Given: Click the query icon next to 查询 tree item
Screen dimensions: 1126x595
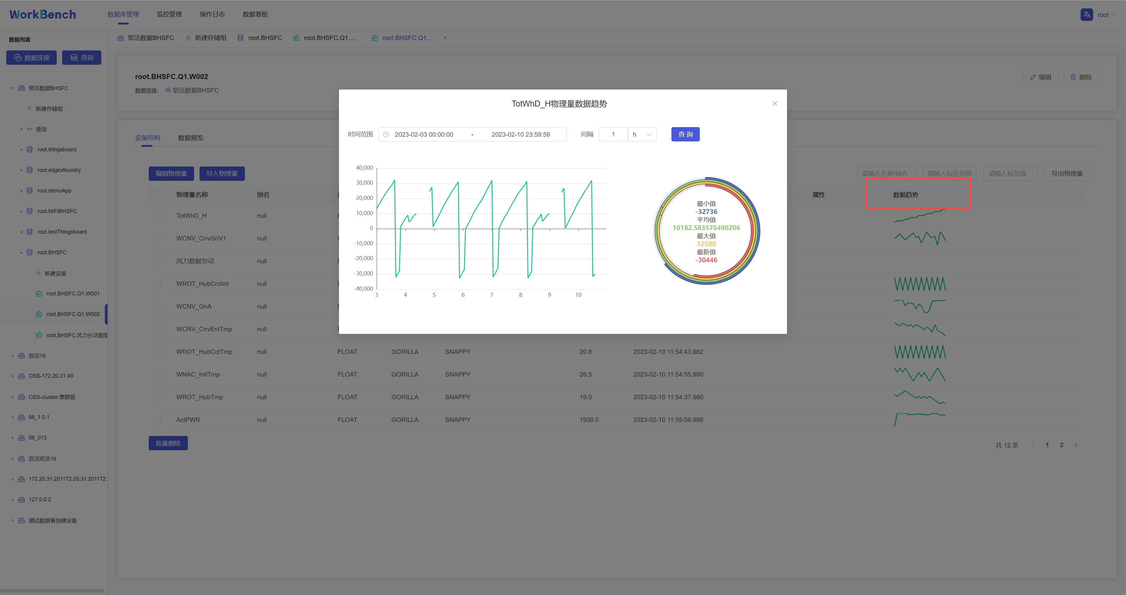Looking at the screenshot, I should pos(29,129).
